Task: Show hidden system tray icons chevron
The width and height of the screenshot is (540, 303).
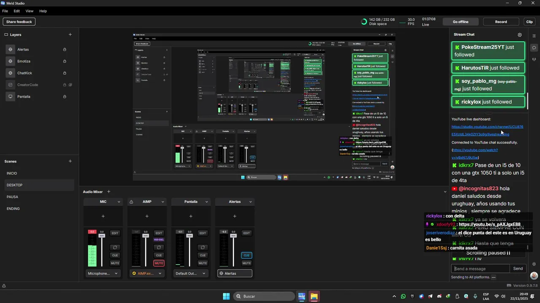Action: (394, 296)
